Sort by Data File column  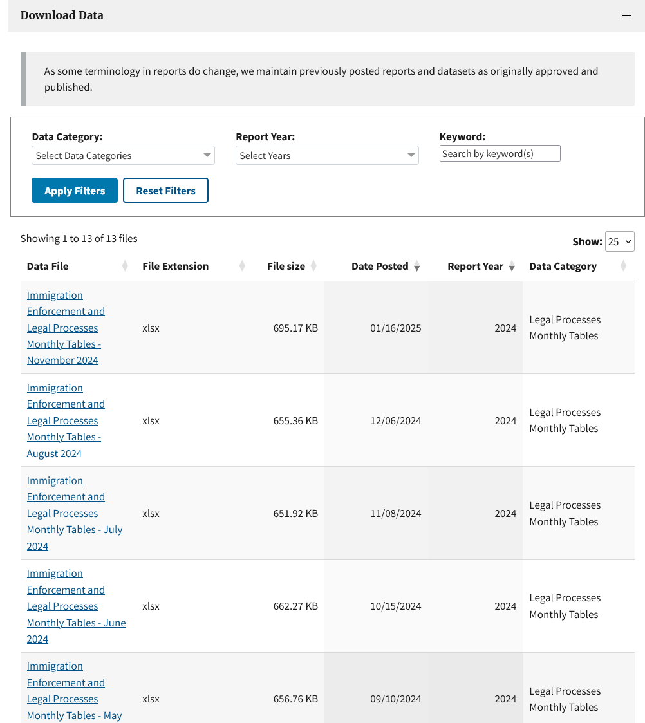[77, 266]
